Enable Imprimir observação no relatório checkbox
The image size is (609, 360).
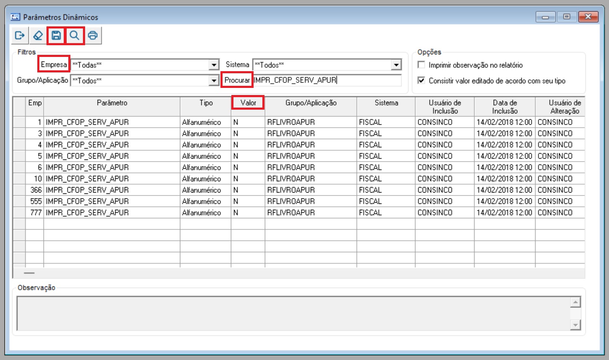(422, 65)
